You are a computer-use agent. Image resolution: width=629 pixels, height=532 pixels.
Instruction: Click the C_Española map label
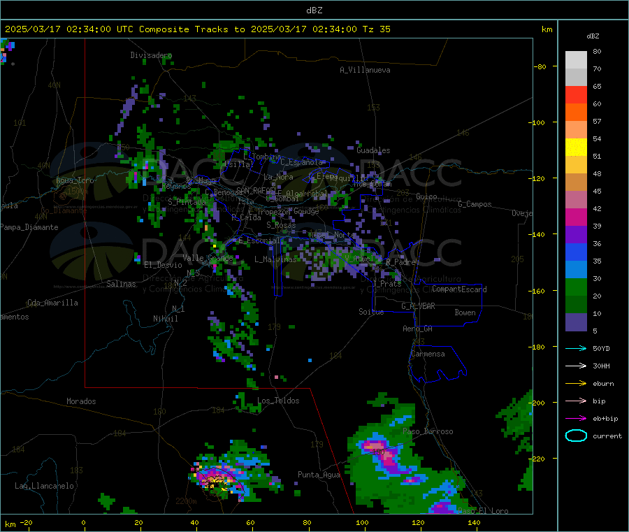pyautogui.click(x=301, y=162)
